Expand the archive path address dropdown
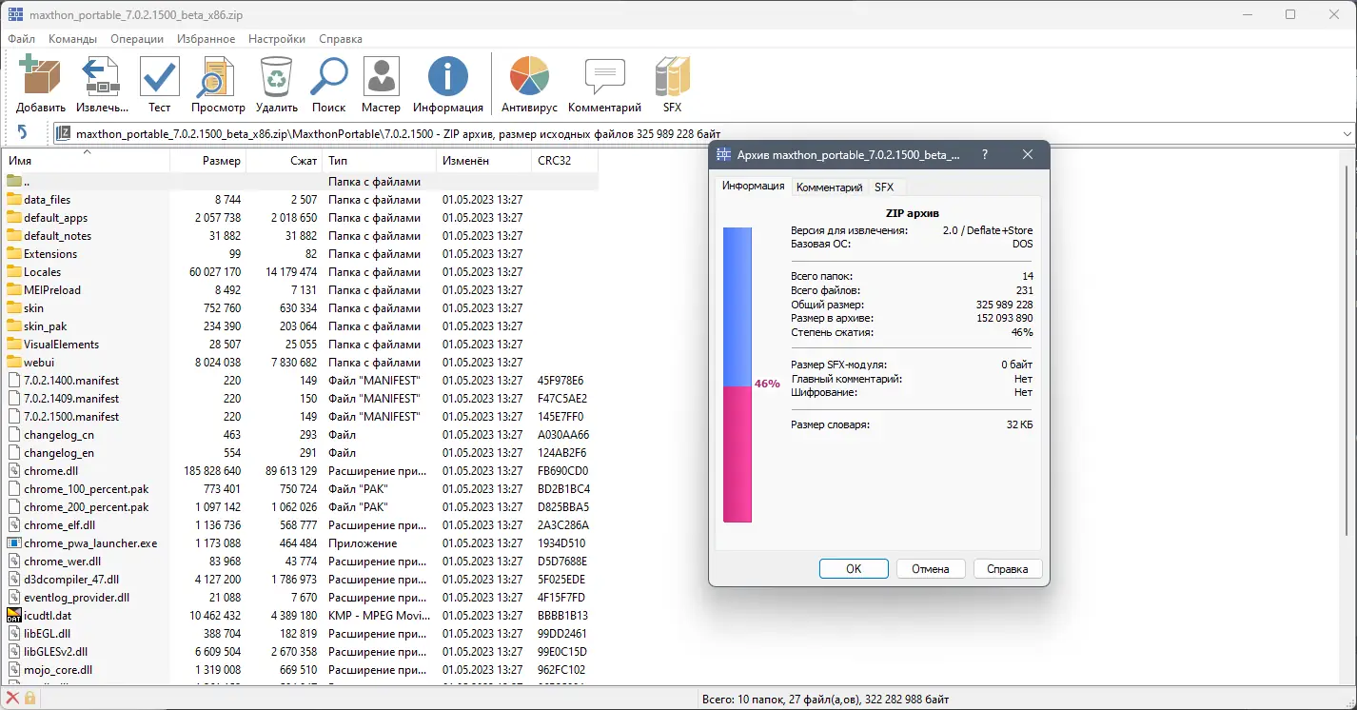1357x710 pixels. coord(1347,134)
